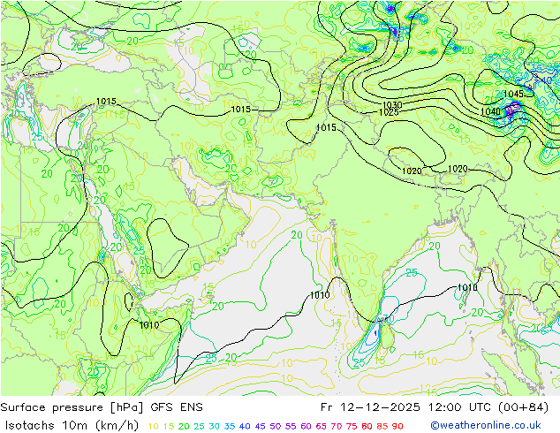Image resolution: width=560 pixels, height=433 pixels.
Task: Click the 70 value in the legend
Action: (337, 426)
